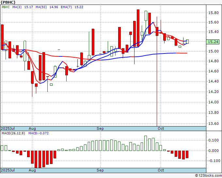Screen dimensions: 222x178
Task: Click Sep on the price chart axis
Action: (x=100, y=128)
